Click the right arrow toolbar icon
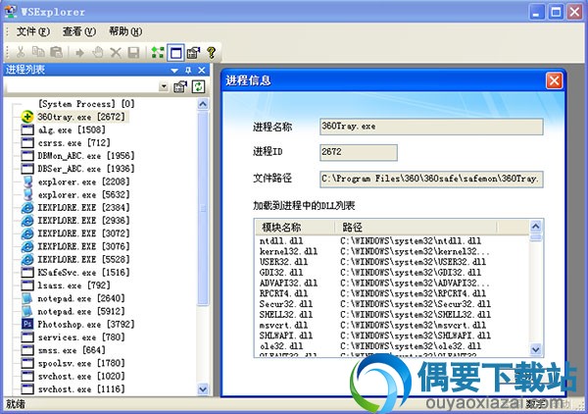 [79, 53]
